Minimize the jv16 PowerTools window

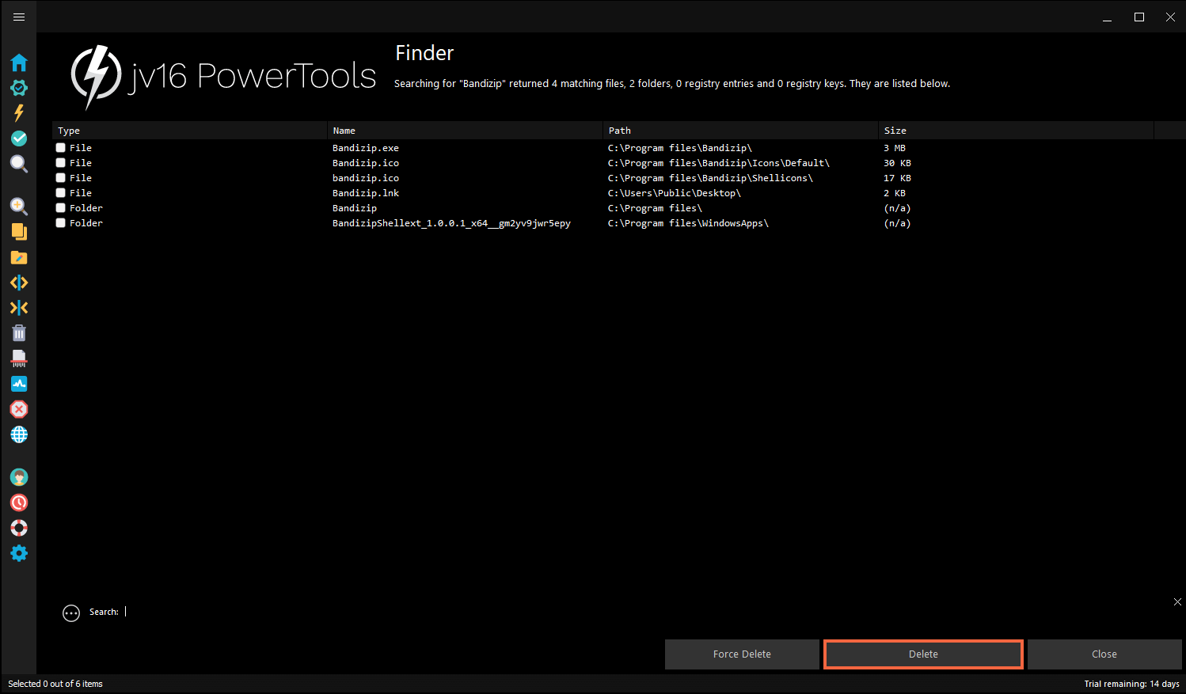(1108, 17)
